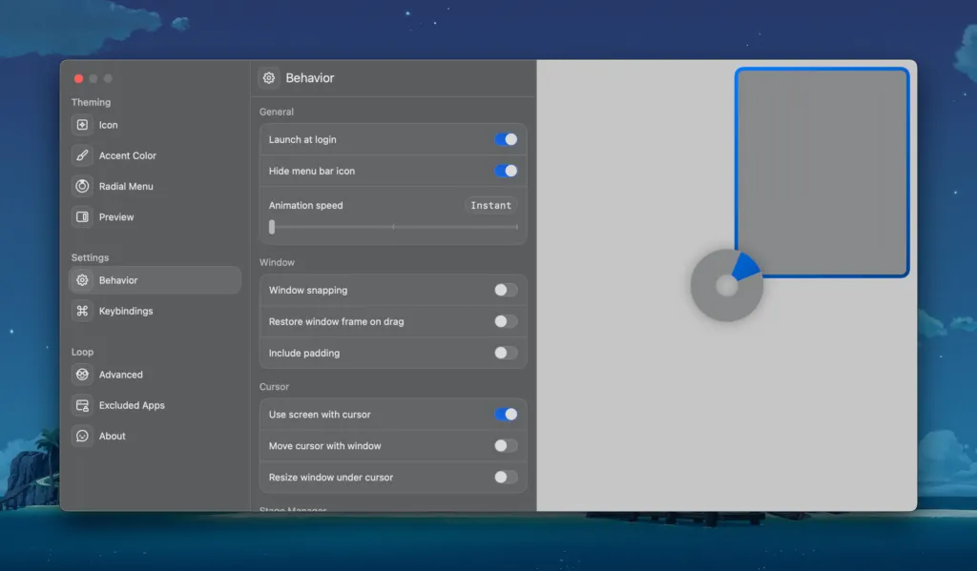
Task: Close the settings window with red button
Action: pos(78,78)
